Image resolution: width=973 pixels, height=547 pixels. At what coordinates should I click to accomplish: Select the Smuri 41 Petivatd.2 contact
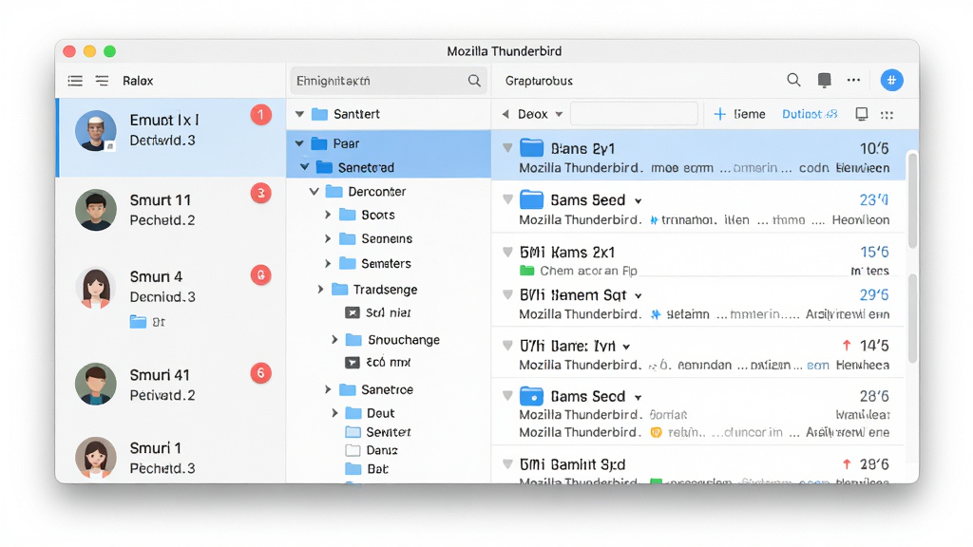pyautogui.click(x=171, y=386)
